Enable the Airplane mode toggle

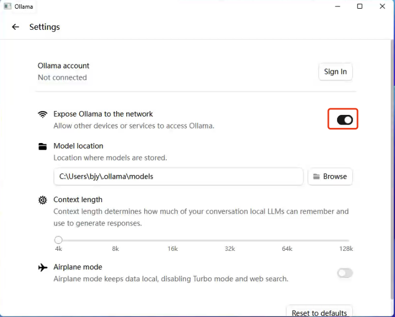pos(345,273)
